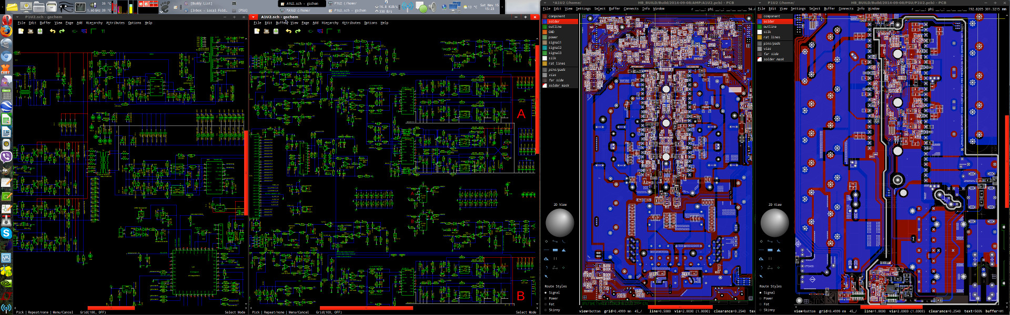
Task: Click Undo in P1U2.sch gschem toolbar
Action: (x=52, y=31)
